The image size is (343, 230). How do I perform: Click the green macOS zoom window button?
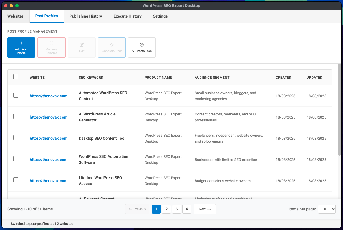pyautogui.click(x=17, y=6)
